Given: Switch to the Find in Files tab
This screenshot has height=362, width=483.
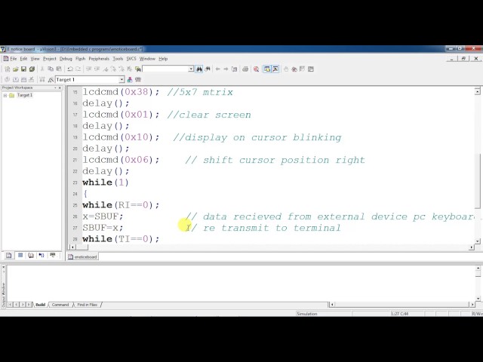Looking at the screenshot, I should (88, 305).
